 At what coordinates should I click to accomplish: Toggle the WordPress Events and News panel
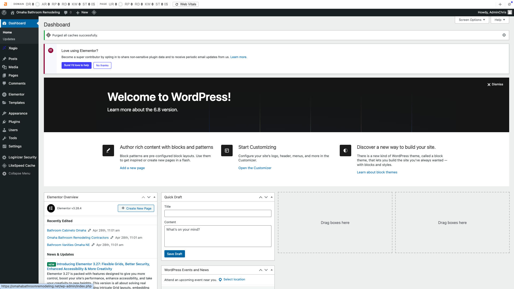[272, 270]
